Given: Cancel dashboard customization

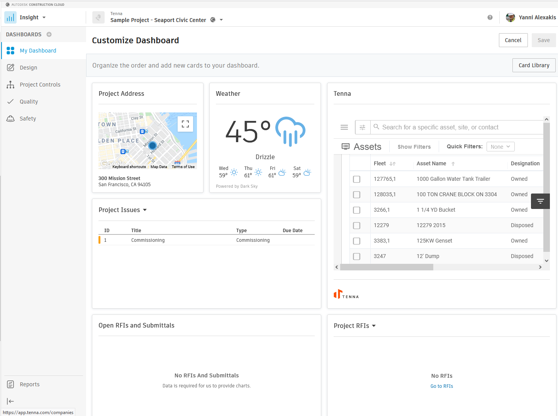Looking at the screenshot, I should (513, 40).
